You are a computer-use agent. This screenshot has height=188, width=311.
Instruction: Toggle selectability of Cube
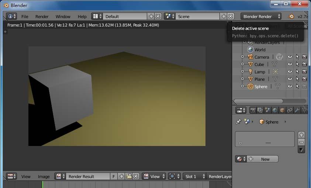[x=297, y=64]
